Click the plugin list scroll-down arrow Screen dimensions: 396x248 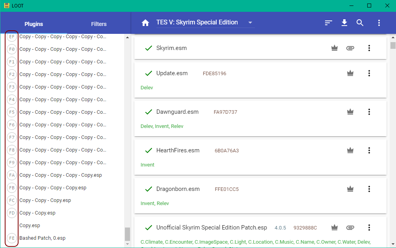tap(127, 244)
